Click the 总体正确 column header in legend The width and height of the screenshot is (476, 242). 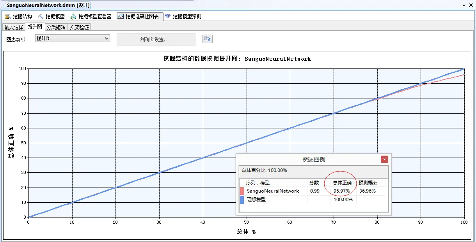click(x=342, y=182)
